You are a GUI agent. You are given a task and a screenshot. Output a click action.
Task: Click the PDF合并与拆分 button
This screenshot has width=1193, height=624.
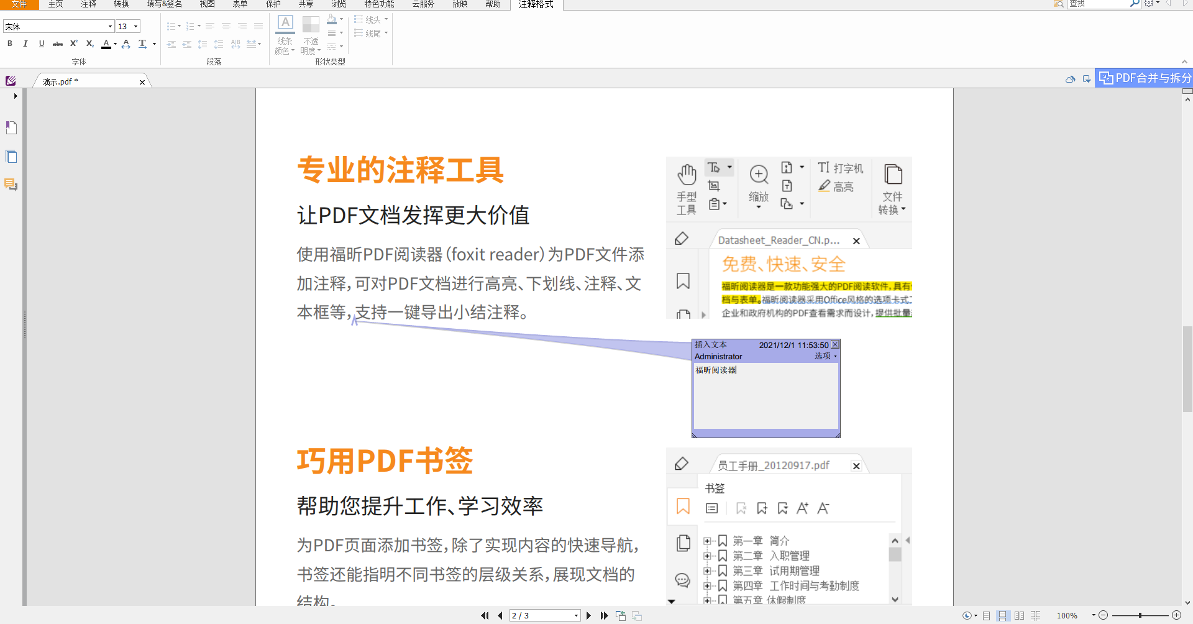(1145, 78)
